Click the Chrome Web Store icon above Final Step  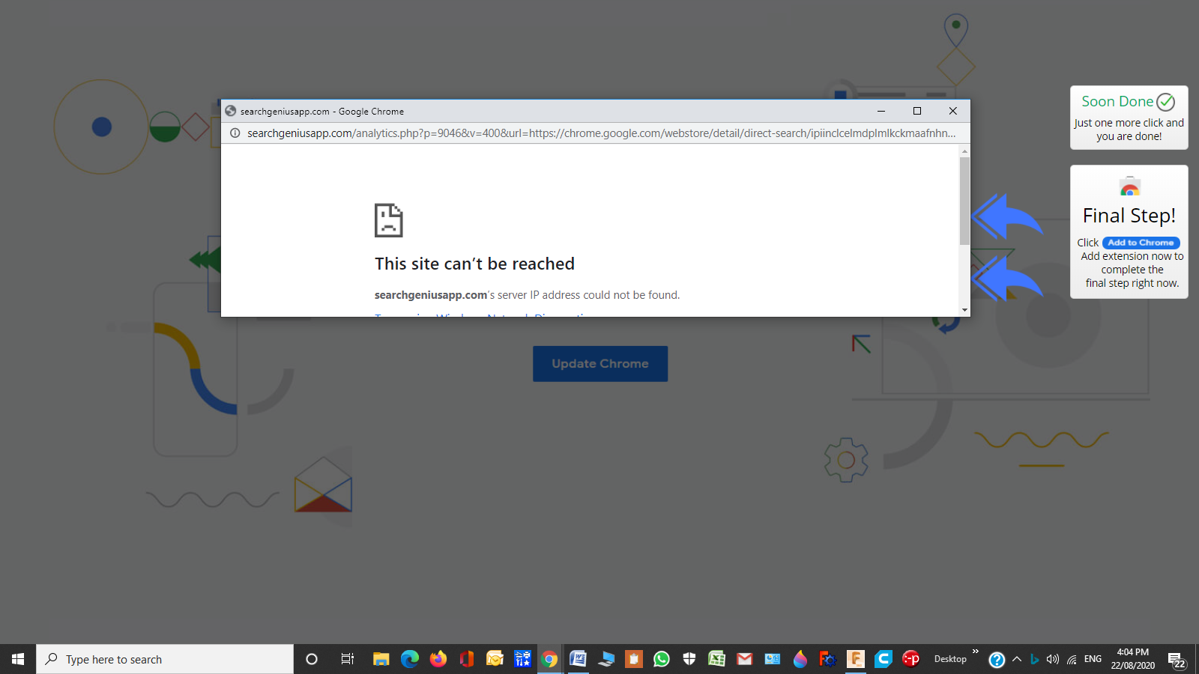coord(1129,186)
